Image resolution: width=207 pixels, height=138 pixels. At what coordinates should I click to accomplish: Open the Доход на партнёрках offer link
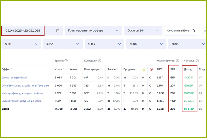click(14, 78)
